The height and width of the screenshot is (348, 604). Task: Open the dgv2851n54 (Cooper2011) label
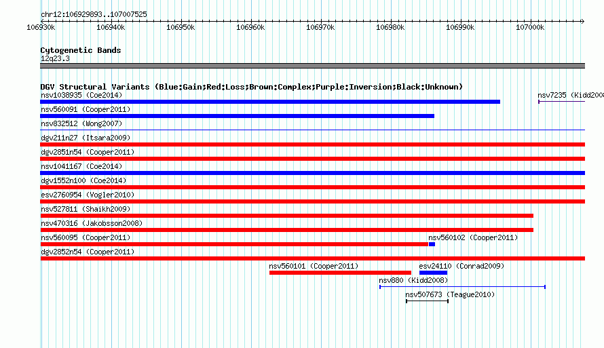[88, 152]
